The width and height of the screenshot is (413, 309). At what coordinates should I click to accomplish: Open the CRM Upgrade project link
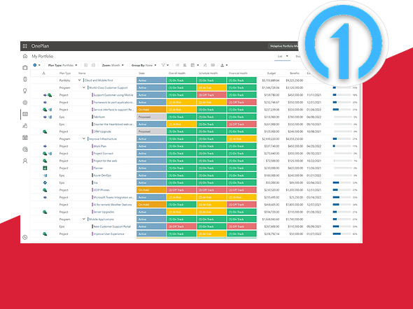[102, 131]
